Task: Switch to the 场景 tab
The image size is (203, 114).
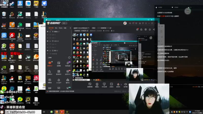Action: 65,28
